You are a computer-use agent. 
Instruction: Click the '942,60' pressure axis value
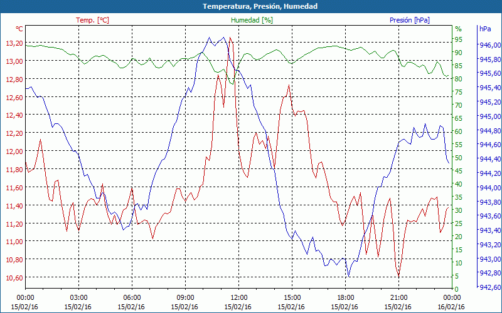pos(490,287)
